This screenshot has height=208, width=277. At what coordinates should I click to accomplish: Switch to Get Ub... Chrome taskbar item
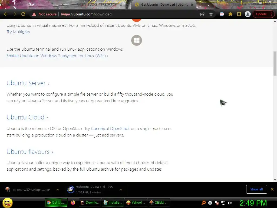(56, 203)
